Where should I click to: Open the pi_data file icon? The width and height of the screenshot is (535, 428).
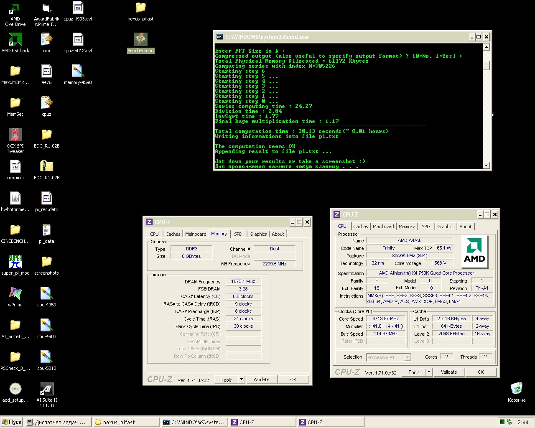pyautogui.click(x=46, y=230)
